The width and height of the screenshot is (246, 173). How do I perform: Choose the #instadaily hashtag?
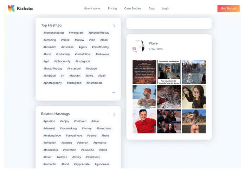point(63,54)
